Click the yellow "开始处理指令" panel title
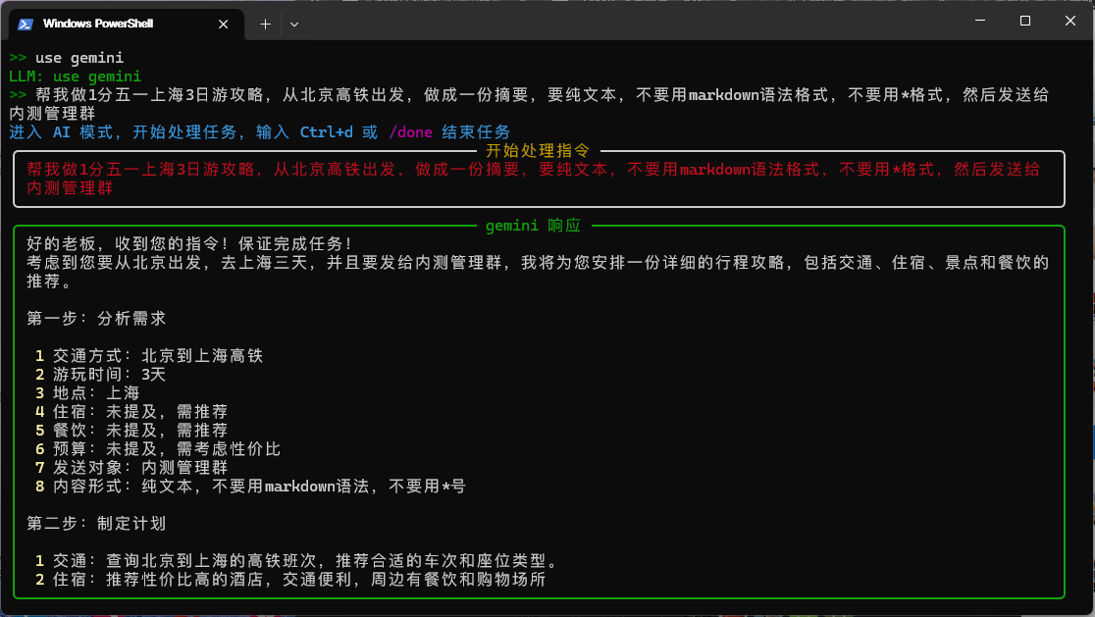Screen dimensions: 1095x617 pyautogui.click(x=538, y=151)
